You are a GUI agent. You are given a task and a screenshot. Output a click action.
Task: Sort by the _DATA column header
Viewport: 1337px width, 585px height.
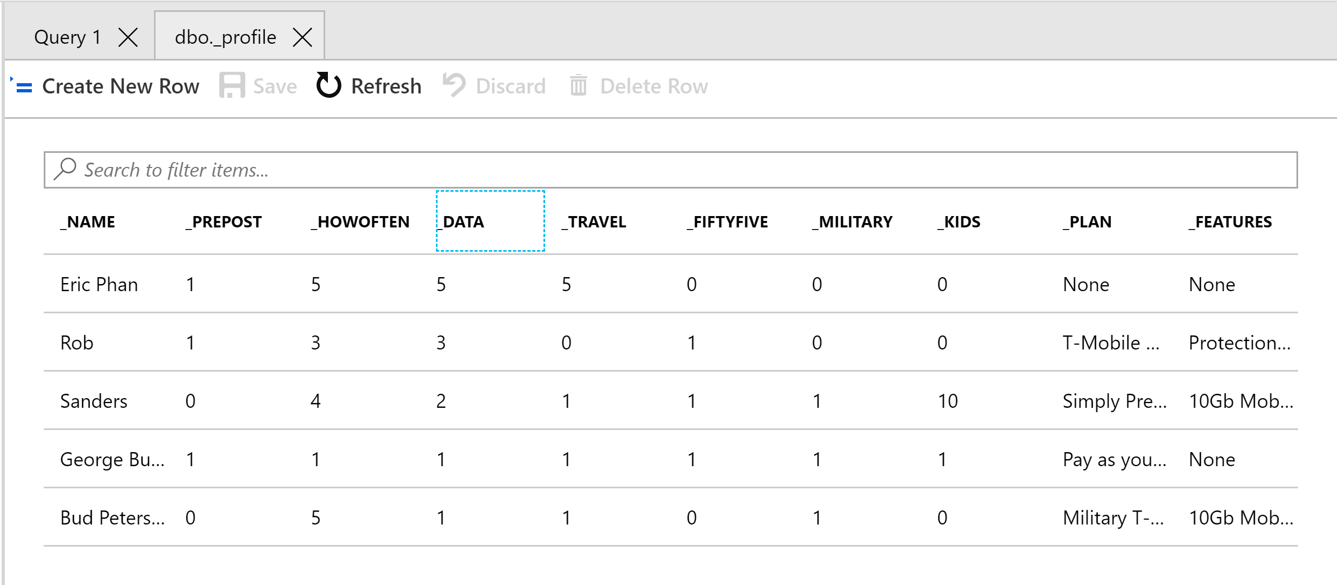click(463, 222)
